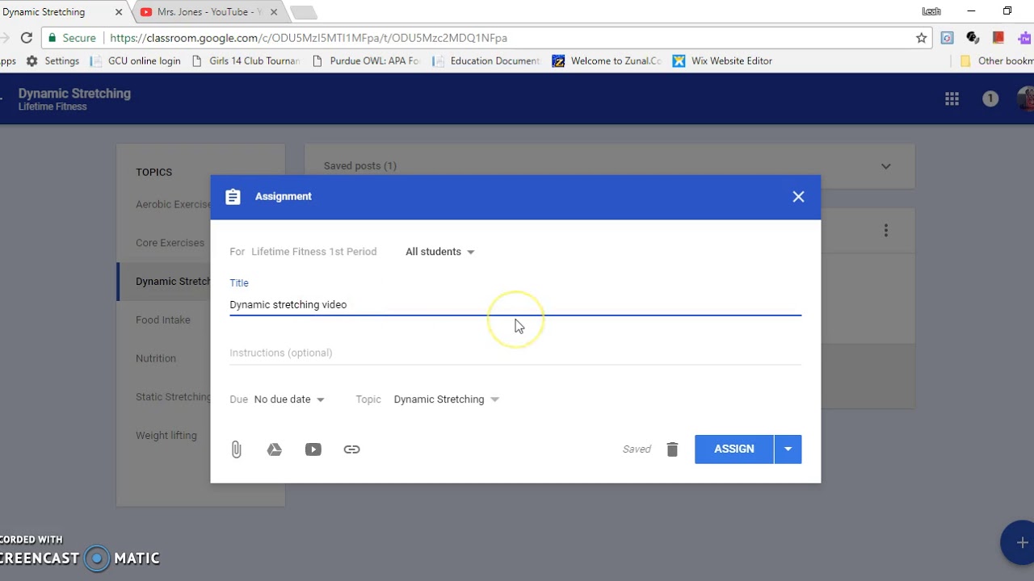Click the Instructions (optional) field

515,353
